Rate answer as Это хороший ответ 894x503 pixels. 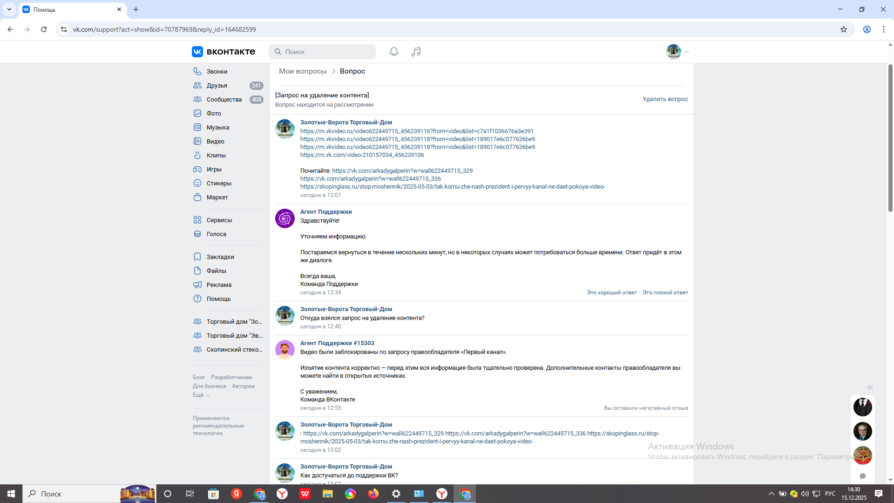coord(611,292)
